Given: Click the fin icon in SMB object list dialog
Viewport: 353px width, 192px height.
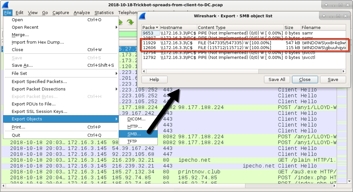Looking at the screenshot, I should pyautogui.click(x=142, y=16).
